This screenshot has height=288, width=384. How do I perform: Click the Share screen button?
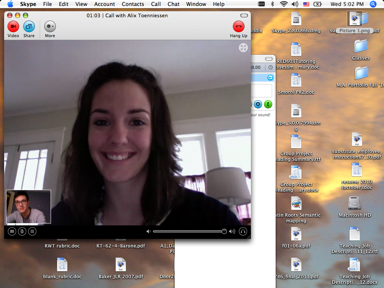(x=29, y=27)
